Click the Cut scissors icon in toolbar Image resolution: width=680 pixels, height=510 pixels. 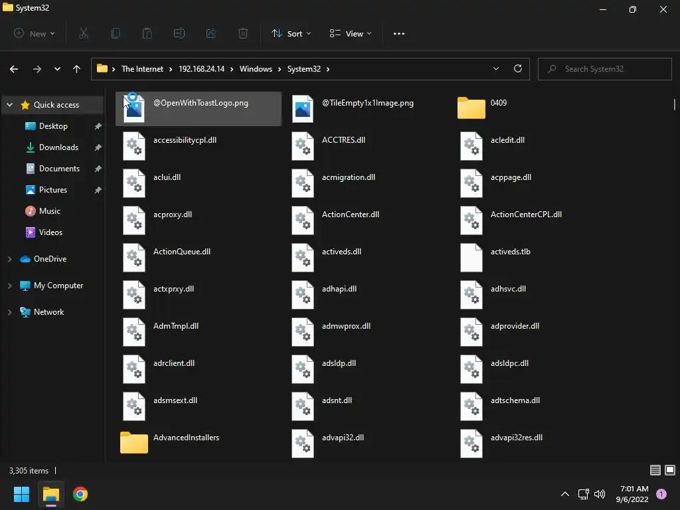[x=84, y=33]
